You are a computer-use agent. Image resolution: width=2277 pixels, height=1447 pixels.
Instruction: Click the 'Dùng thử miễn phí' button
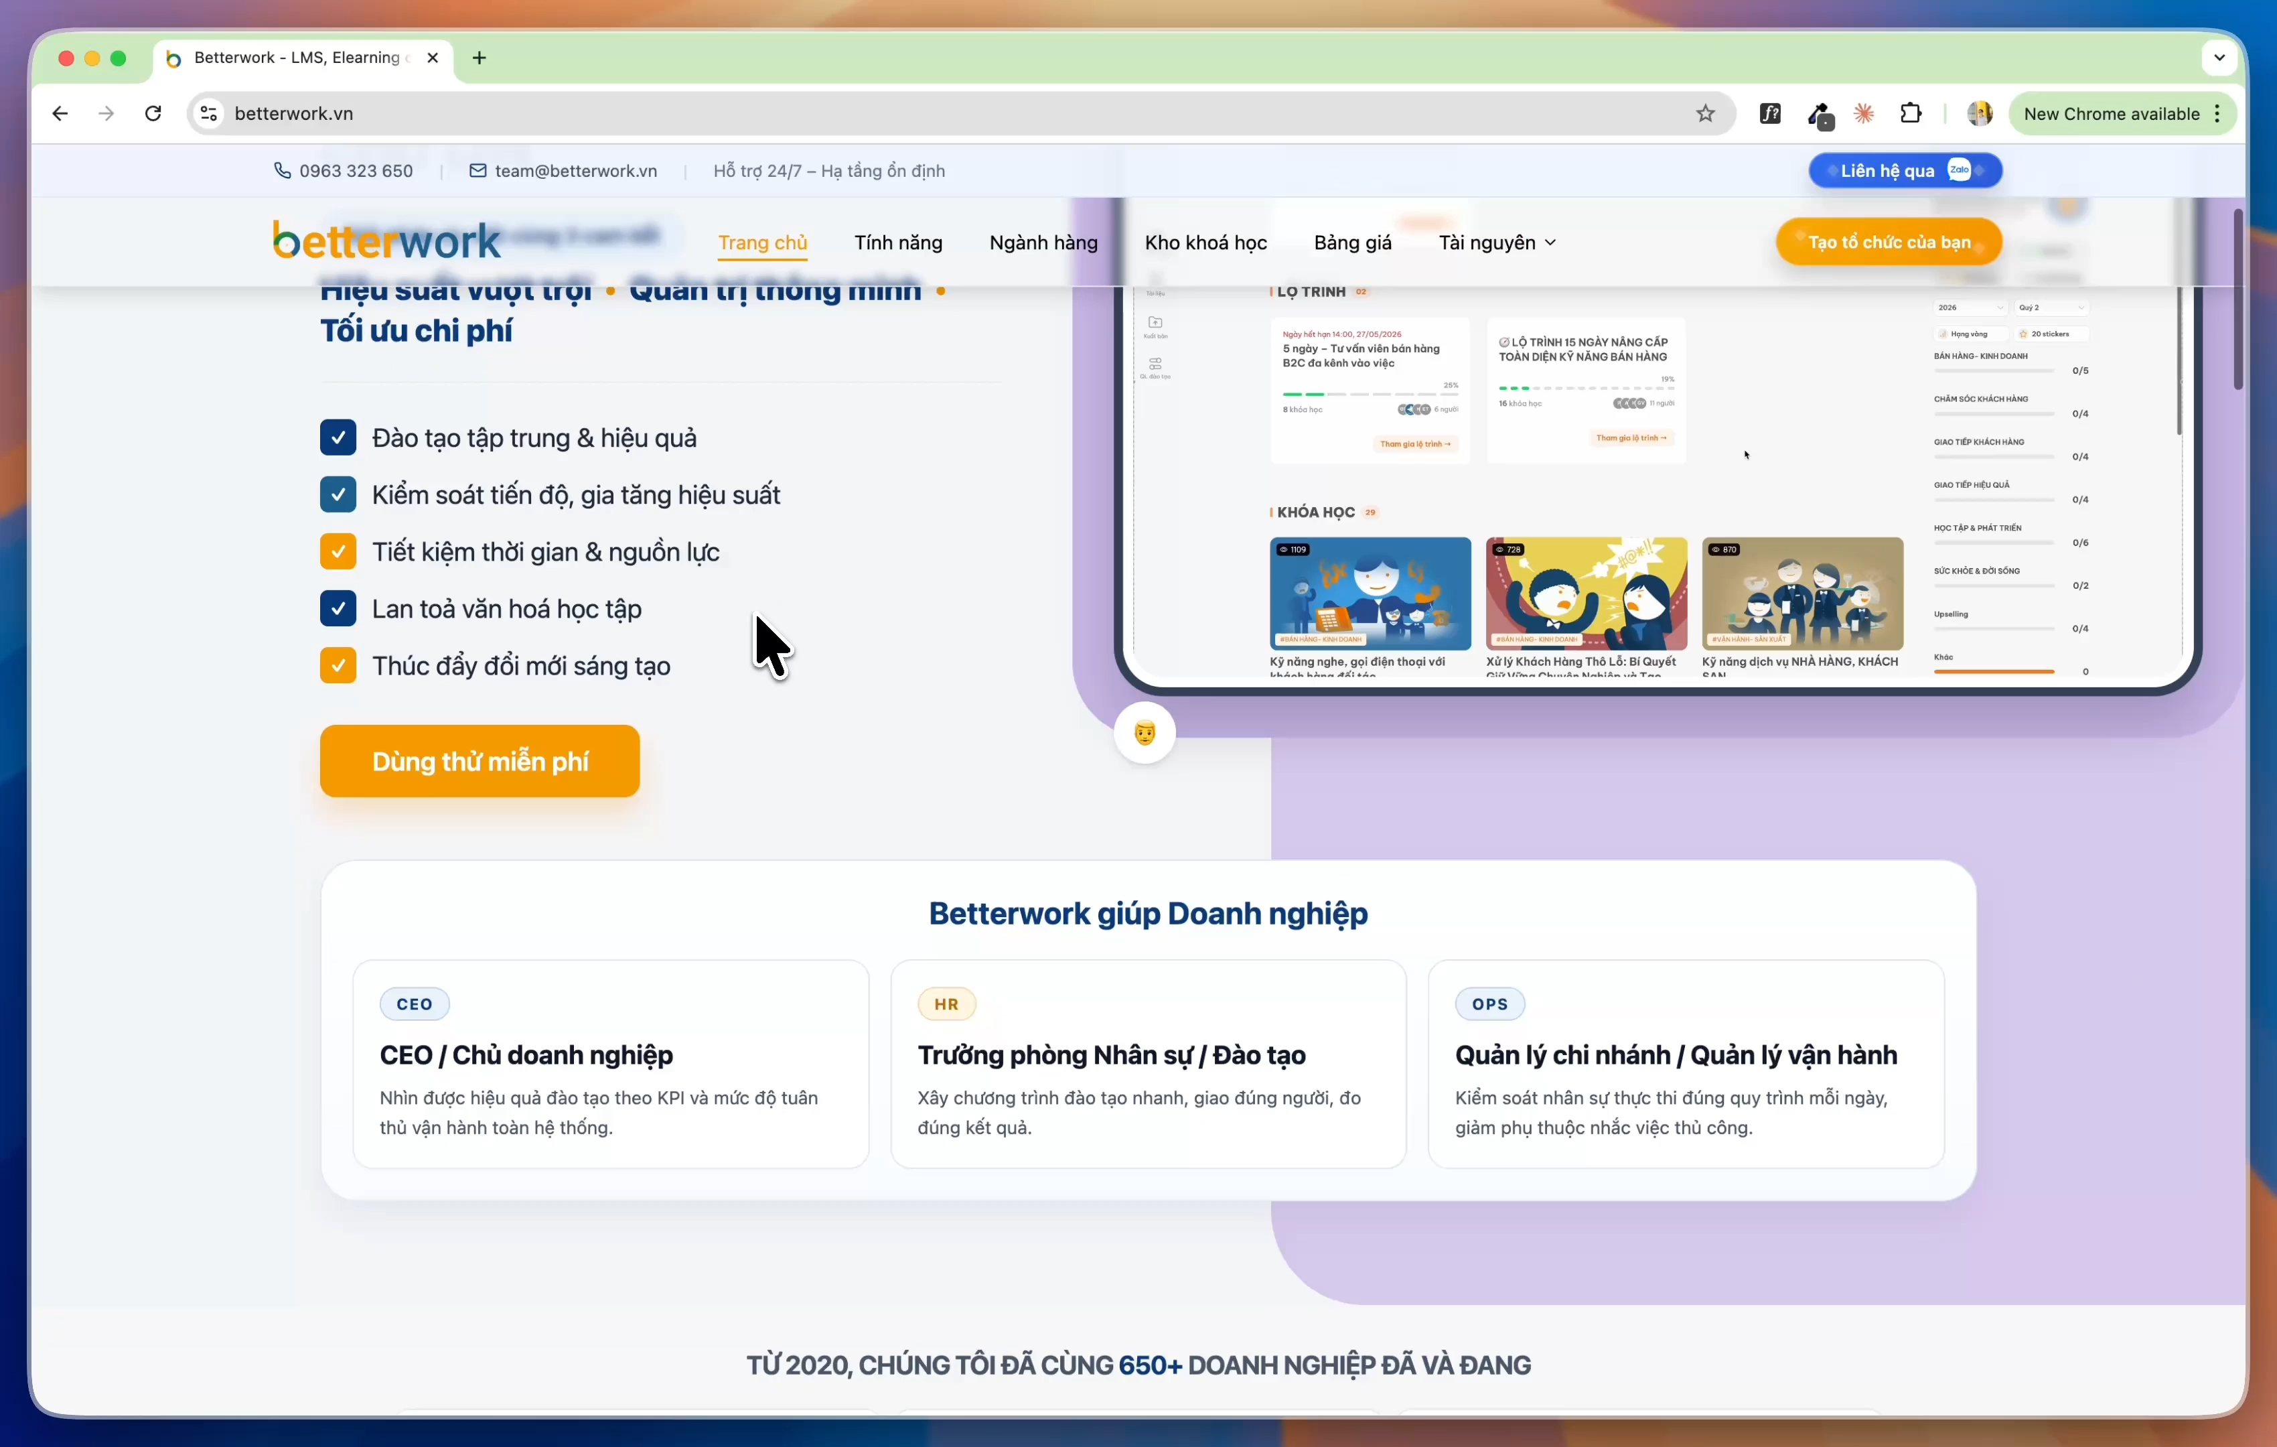coord(480,761)
